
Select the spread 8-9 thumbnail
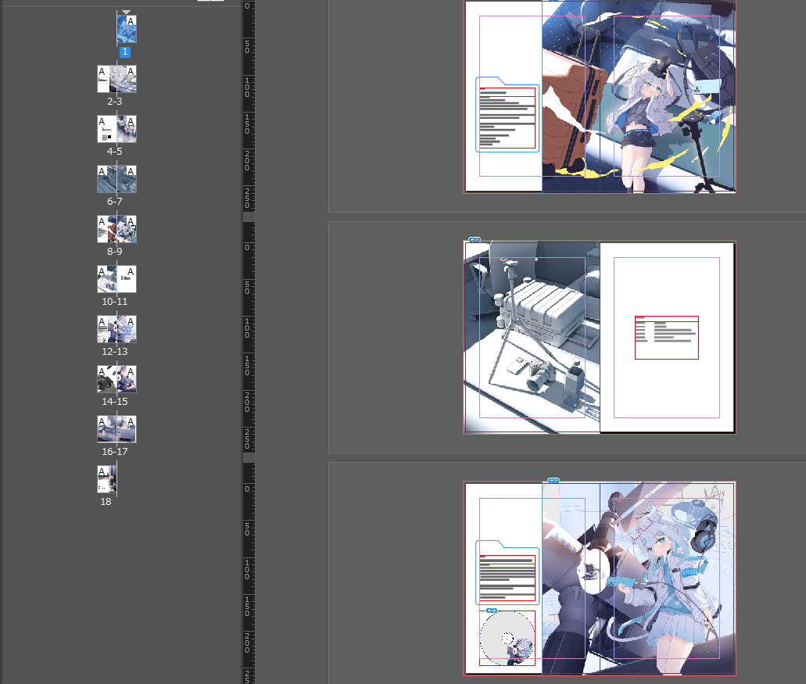pyautogui.click(x=116, y=228)
